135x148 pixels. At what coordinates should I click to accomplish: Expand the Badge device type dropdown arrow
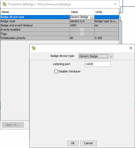point(111,56)
